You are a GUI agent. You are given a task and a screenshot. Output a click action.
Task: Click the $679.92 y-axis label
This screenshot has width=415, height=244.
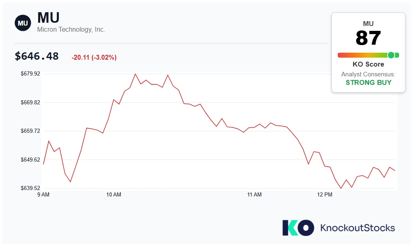[x=30, y=73]
